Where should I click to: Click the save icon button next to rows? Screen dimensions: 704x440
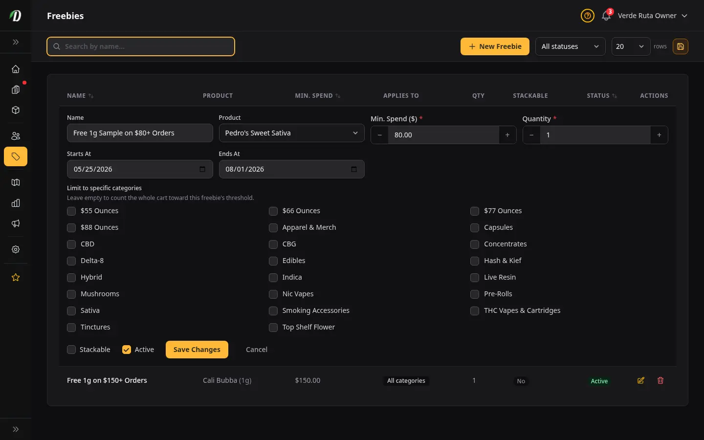pyautogui.click(x=681, y=46)
